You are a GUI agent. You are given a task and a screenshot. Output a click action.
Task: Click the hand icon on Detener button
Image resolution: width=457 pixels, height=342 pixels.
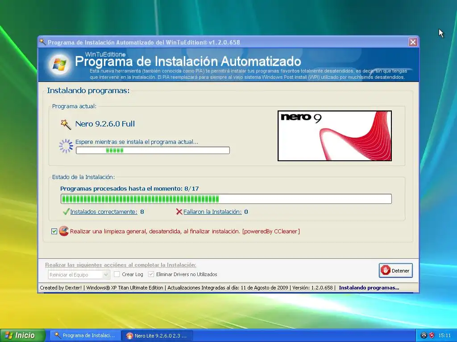click(385, 270)
